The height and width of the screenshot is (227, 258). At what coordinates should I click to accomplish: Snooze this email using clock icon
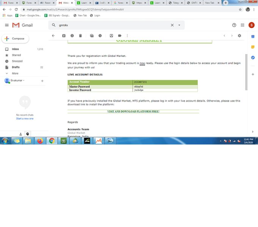(x=100, y=36)
